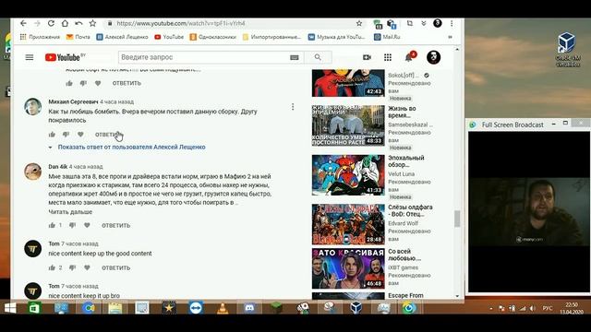Image resolution: width=591 pixels, height=332 pixels.
Task: Open the Приложения bookmark
Action: point(40,37)
